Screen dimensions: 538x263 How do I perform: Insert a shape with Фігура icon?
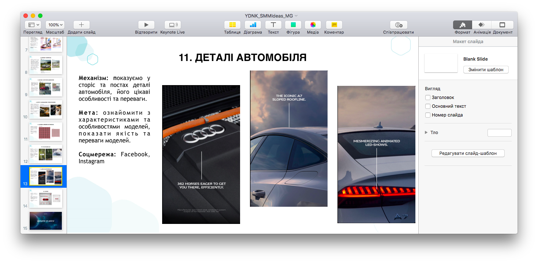coord(293,25)
